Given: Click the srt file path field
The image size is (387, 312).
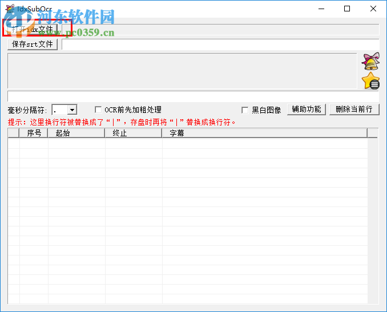Looking at the screenshot, I should [220, 44].
